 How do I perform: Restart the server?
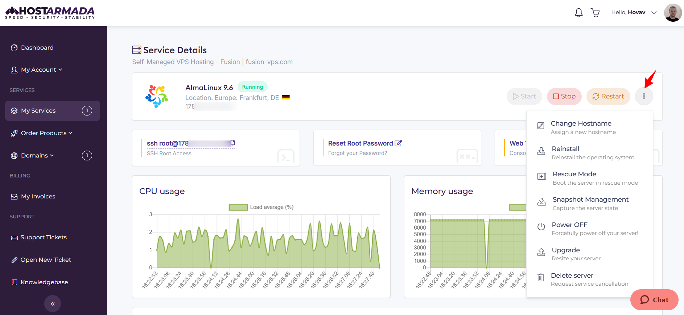(608, 96)
